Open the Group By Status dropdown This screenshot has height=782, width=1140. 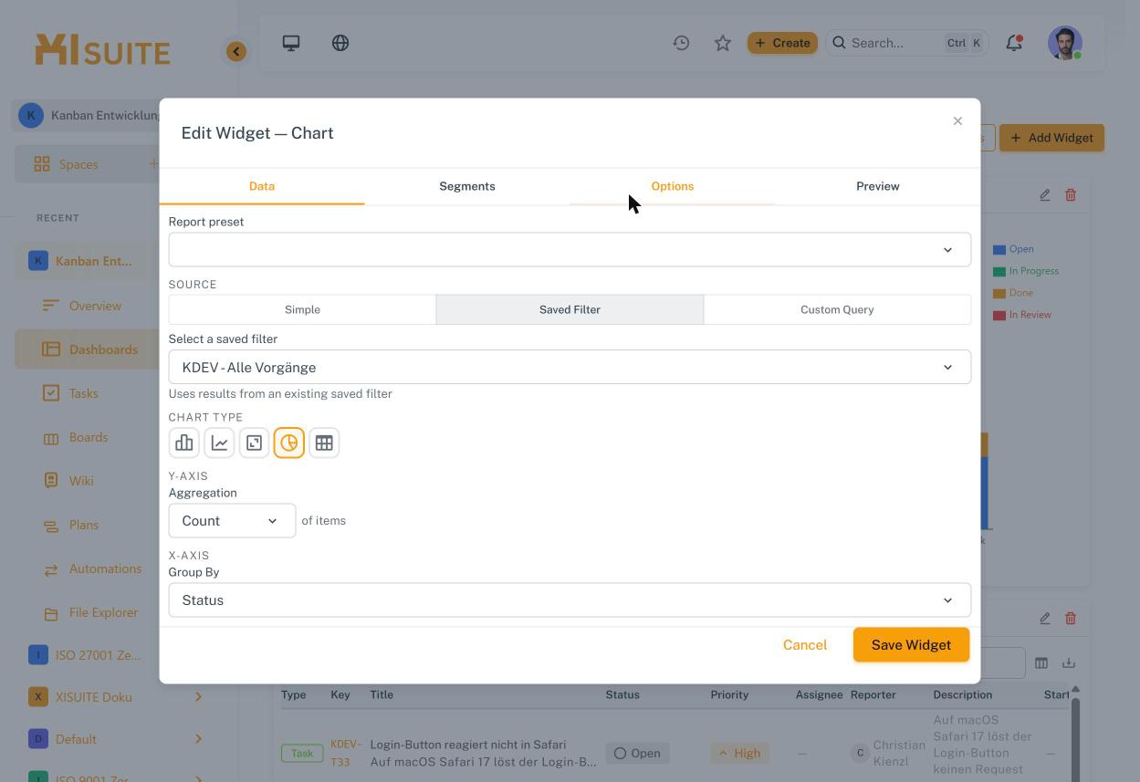[x=570, y=600]
